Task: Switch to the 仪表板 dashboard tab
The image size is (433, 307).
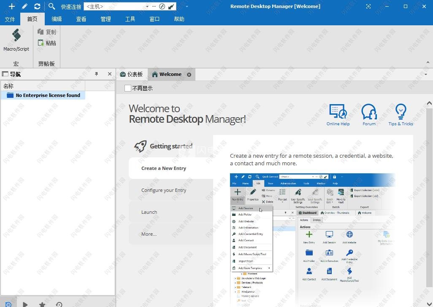Action: (131, 74)
